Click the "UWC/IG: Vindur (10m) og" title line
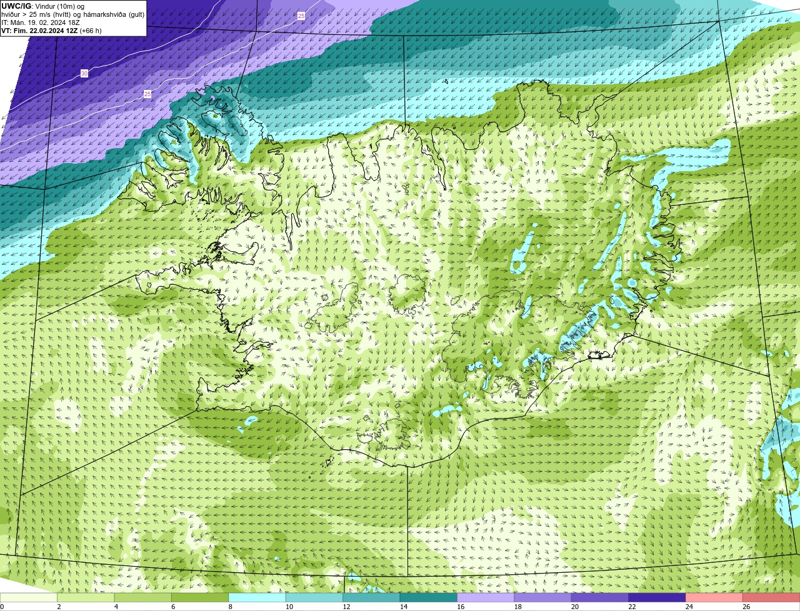This screenshot has height=611, width=800. point(43,6)
